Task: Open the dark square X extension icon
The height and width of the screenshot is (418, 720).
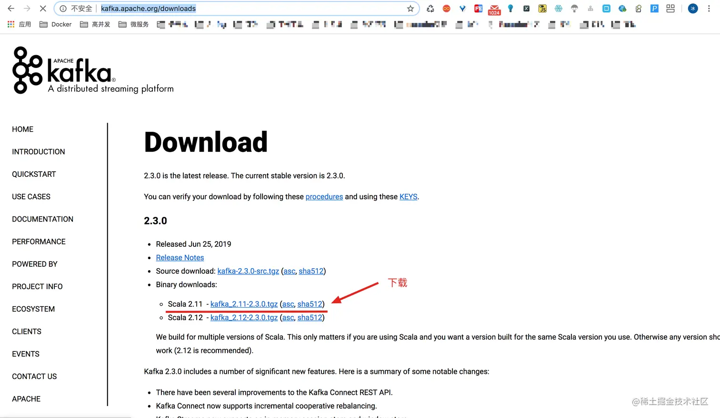Action: 526,9
